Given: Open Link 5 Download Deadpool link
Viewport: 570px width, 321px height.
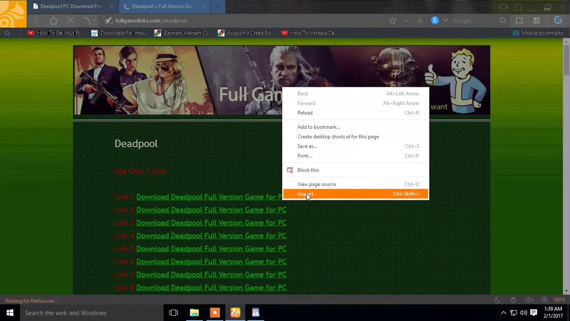Looking at the screenshot, I should (212, 249).
